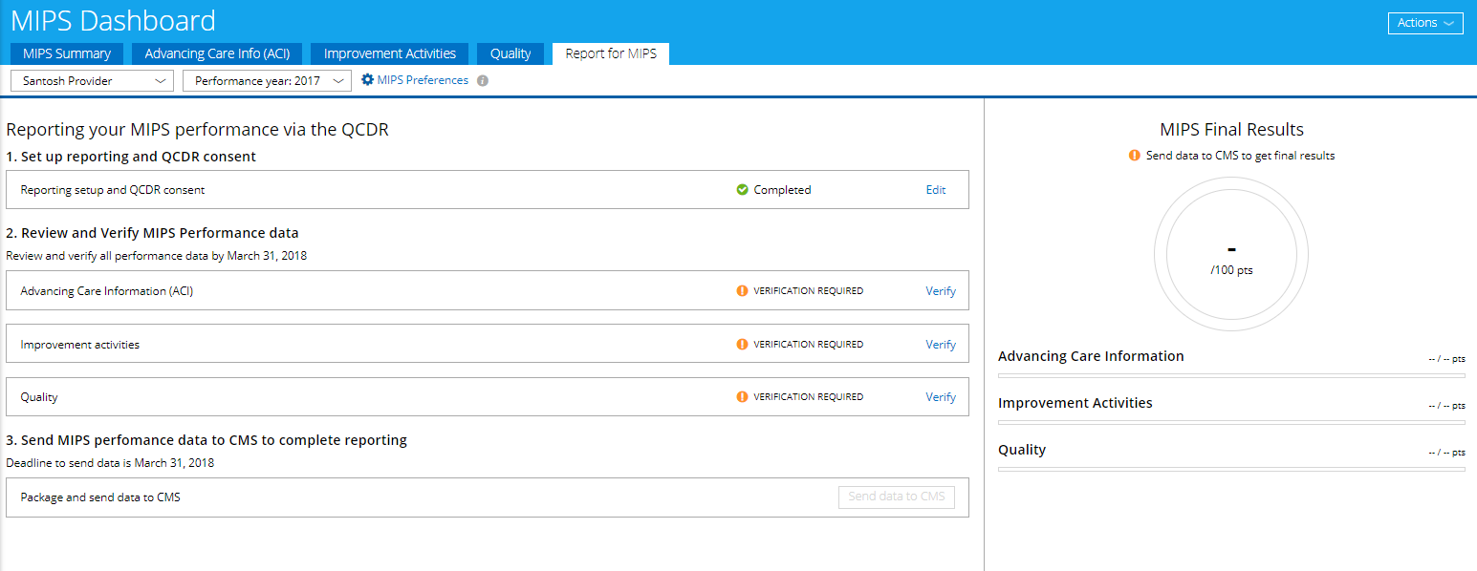Click the green Completed checkmark icon
This screenshot has width=1477, height=571.
742,190
